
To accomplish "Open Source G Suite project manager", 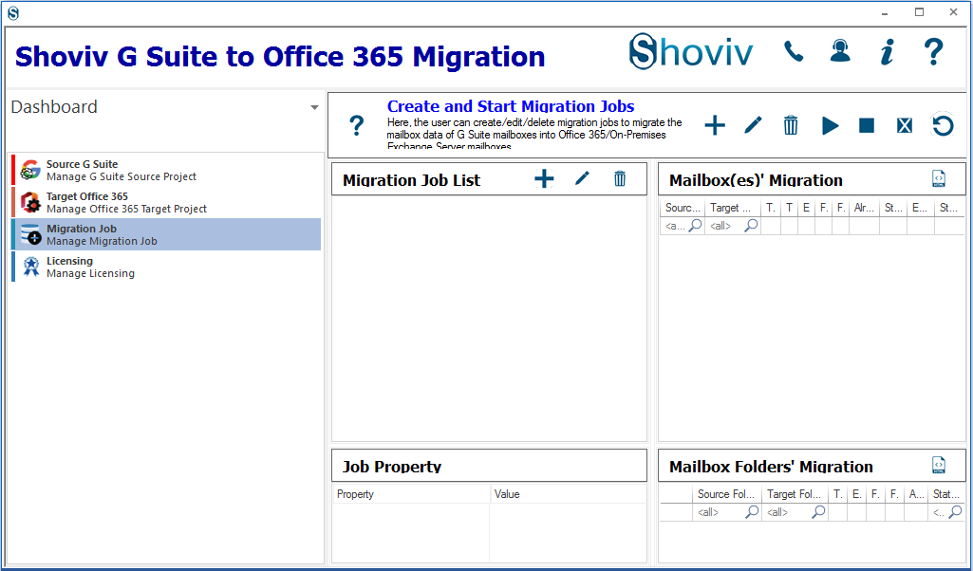I will [x=166, y=170].
